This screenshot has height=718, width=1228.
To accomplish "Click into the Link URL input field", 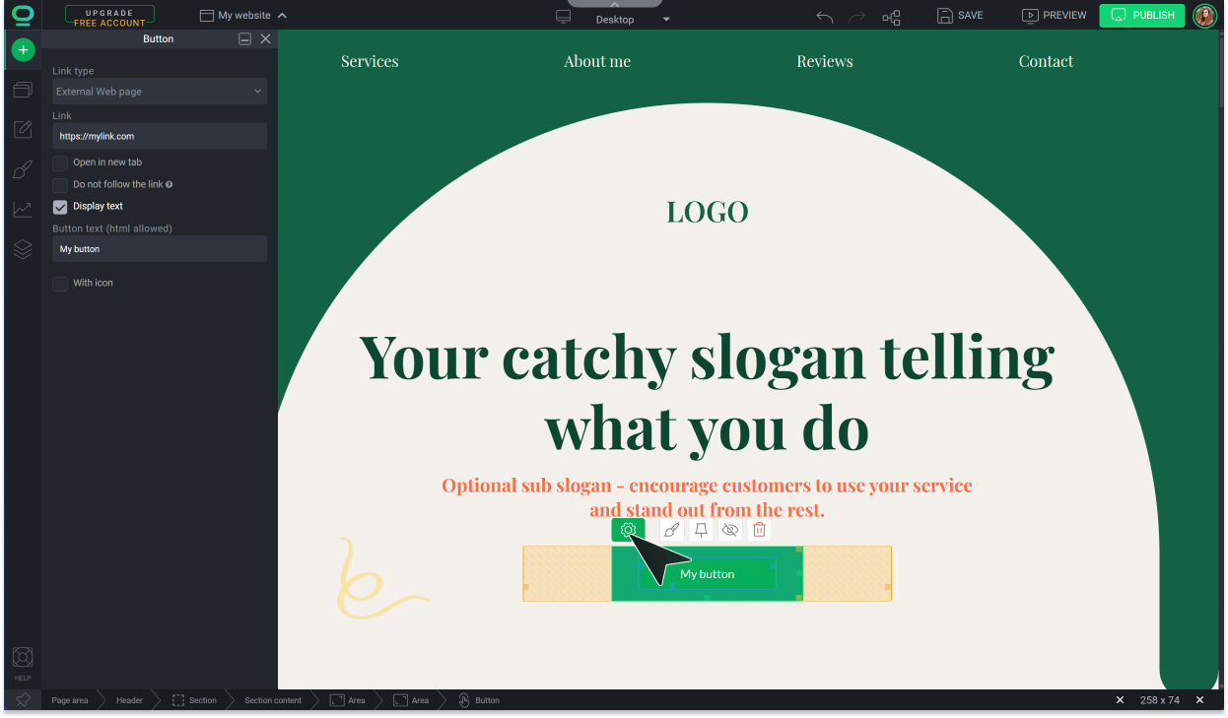I will tap(160, 136).
